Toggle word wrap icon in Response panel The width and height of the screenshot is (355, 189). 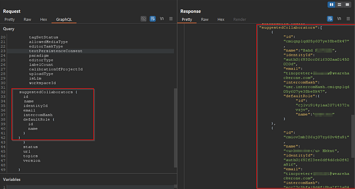pos(330,19)
